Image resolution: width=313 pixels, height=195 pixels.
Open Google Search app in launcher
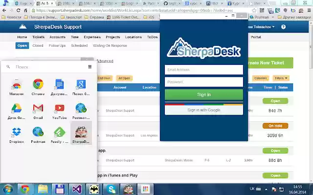81,87
